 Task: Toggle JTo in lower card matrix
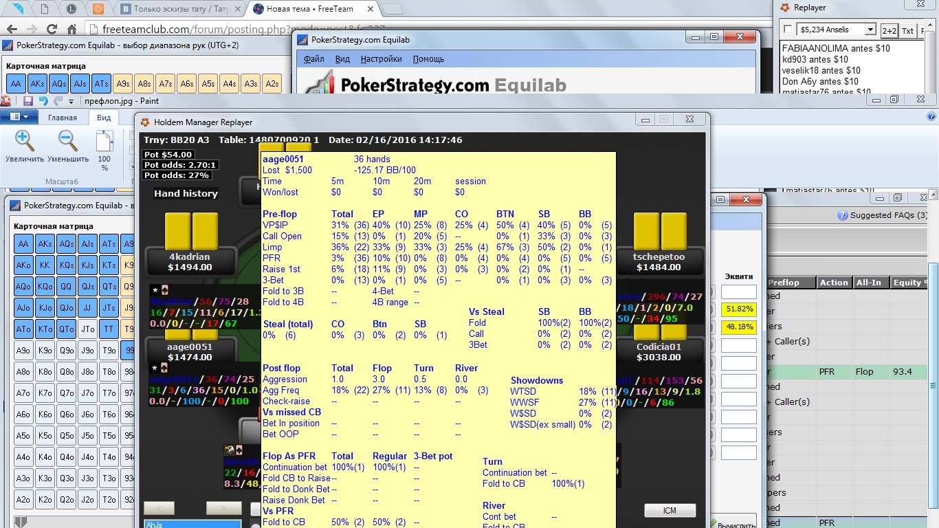(x=87, y=329)
